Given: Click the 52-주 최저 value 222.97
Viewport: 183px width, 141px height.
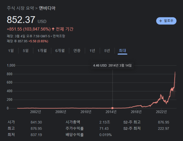Looking at the screenshot, I should click(x=163, y=128).
